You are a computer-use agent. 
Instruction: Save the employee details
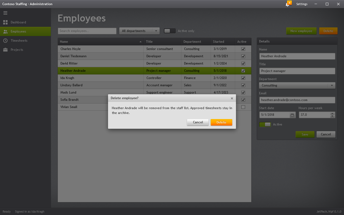[305, 134]
